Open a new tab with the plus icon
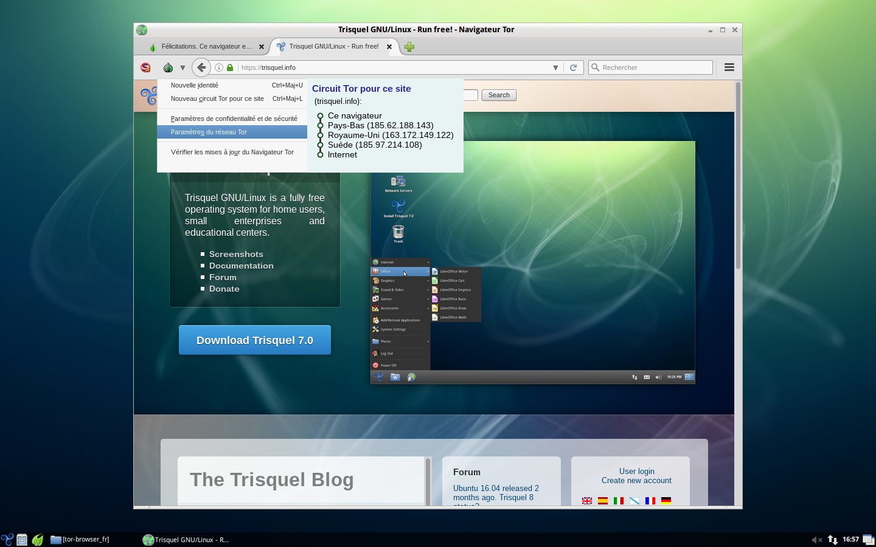 (x=409, y=47)
